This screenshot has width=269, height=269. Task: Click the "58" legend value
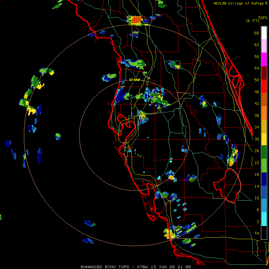pyautogui.click(x=257, y=56)
